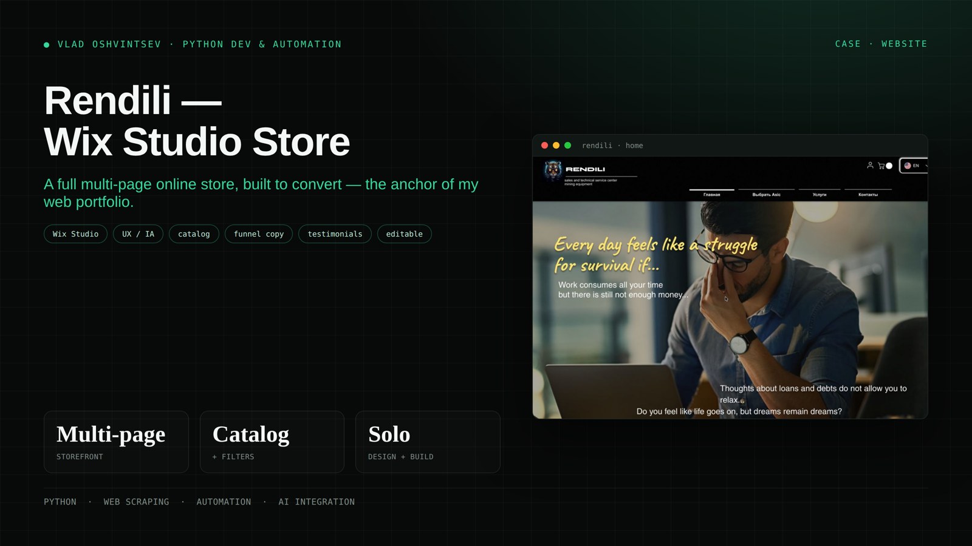Click the "AUTOMATION" footer label

224,502
